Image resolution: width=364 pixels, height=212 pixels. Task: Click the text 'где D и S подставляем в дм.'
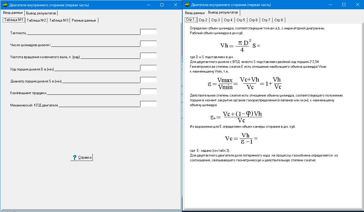212,57
